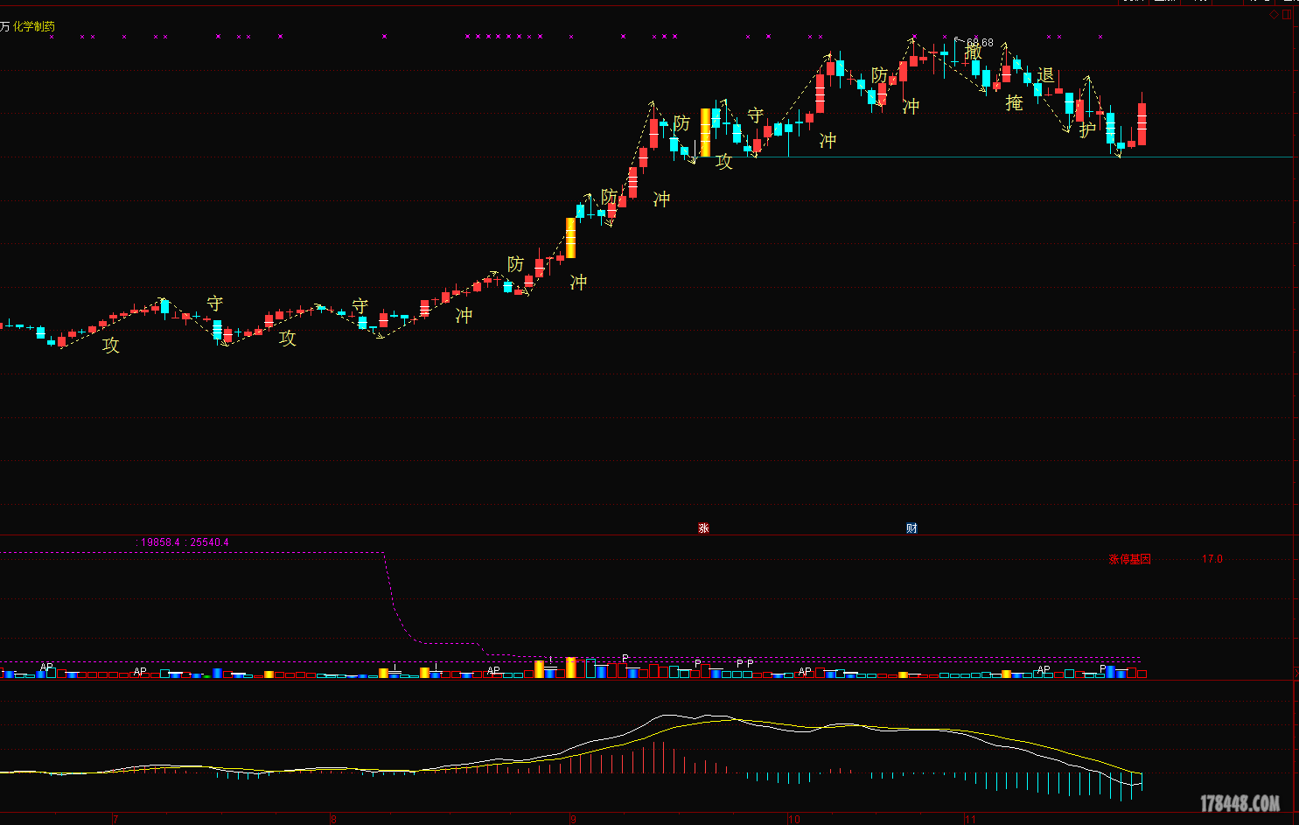Click the red 涨 event marker icon
Image resolution: width=1299 pixels, height=825 pixels.
coord(703,528)
